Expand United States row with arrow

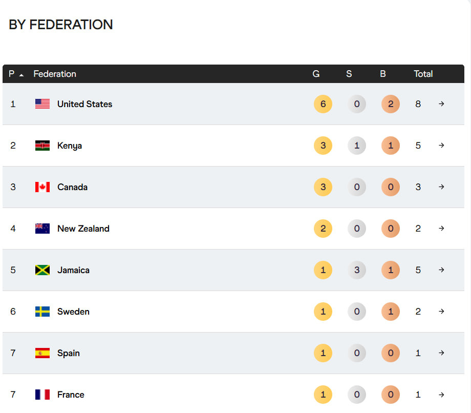[x=441, y=104]
